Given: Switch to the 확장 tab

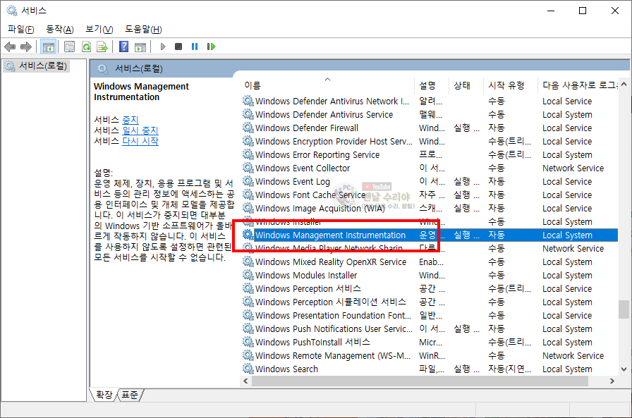Looking at the screenshot, I should pos(104,395).
